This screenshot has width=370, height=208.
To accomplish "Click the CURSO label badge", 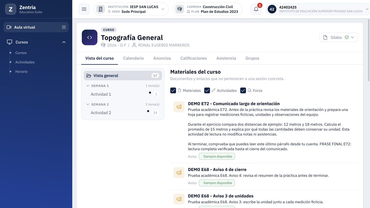I will (109, 30).
